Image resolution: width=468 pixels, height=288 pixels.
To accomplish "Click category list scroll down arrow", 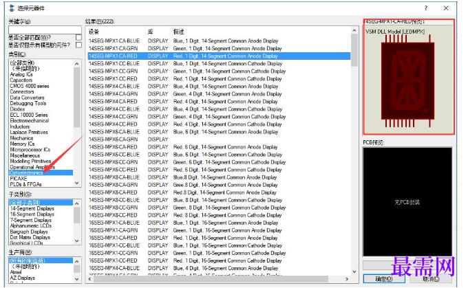I will pyautogui.click(x=76, y=183).
